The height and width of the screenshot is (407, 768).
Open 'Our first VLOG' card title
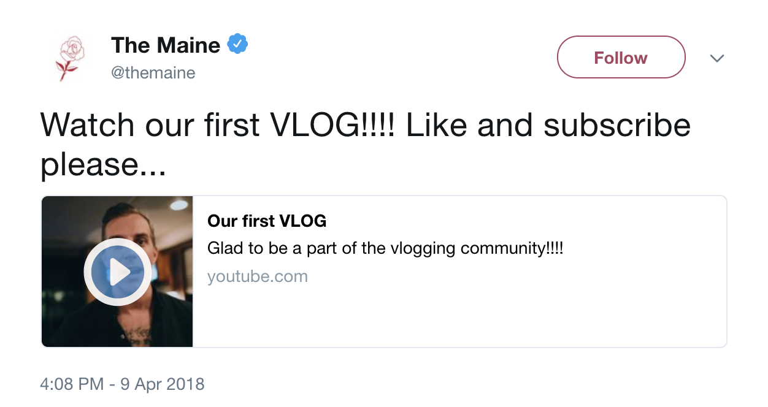tap(266, 221)
